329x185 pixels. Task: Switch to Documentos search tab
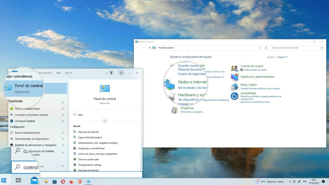coord(45,73)
